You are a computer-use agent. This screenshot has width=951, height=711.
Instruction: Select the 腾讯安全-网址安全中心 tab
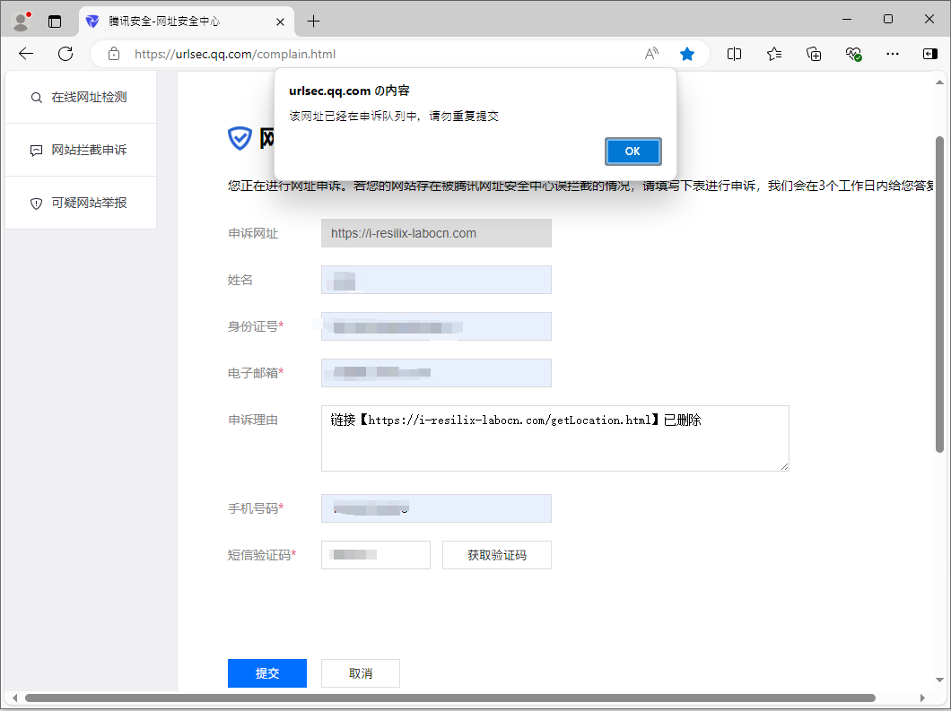point(187,22)
